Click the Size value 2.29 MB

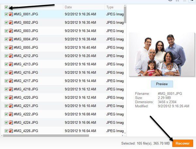coord(164,98)
